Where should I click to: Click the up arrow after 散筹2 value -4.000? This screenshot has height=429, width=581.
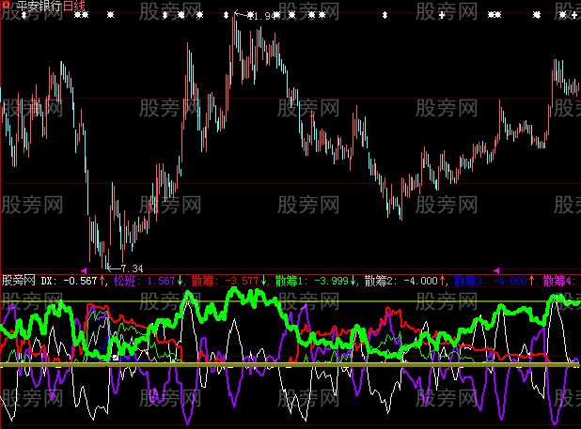[x=444, y=280]
